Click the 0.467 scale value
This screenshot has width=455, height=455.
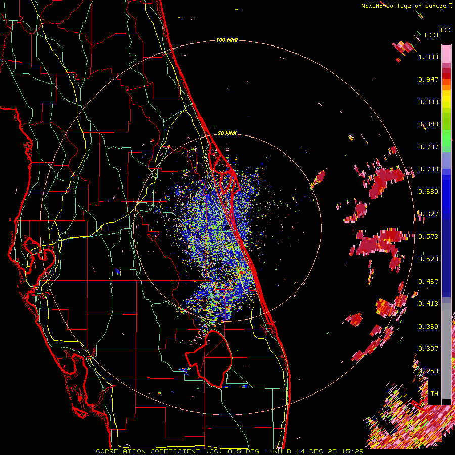tap(428, 282)
